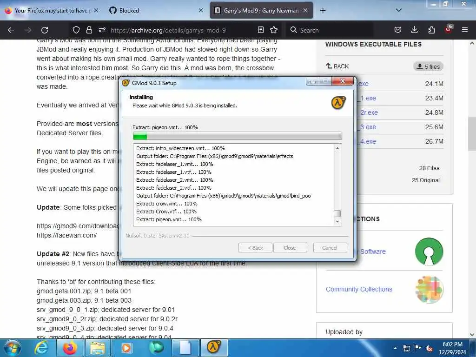Reload the archive.org page
Image resolution: width=476 pixels, height=357 pixels.
[45, 30]
